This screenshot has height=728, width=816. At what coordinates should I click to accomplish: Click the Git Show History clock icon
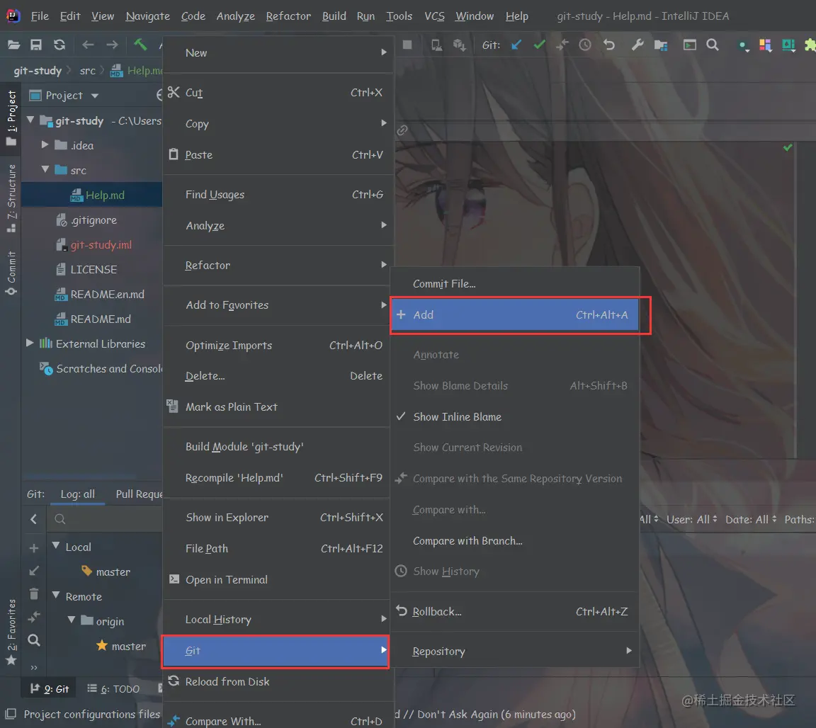tap(585, 45)
